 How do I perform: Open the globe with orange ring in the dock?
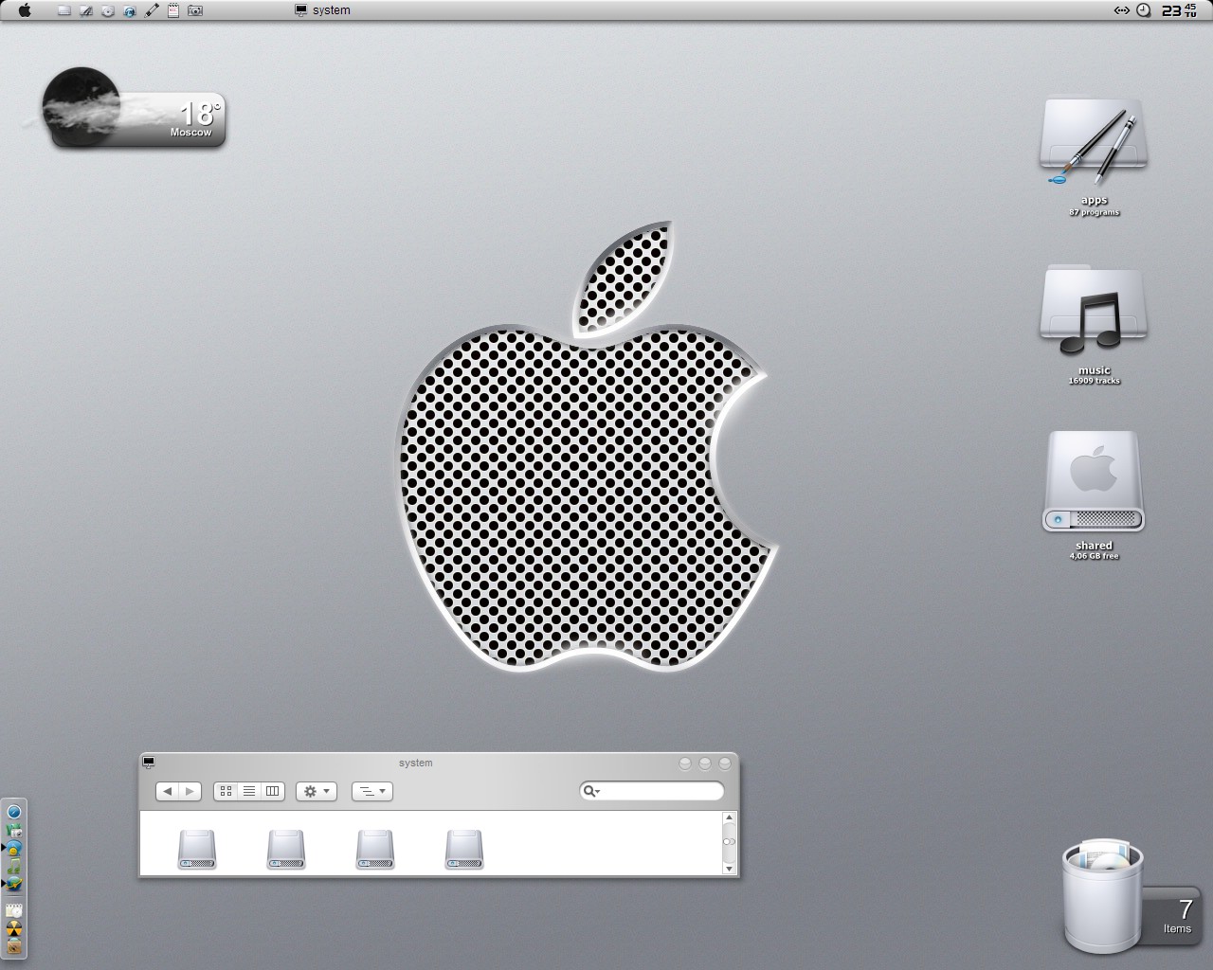coord(14,883)
